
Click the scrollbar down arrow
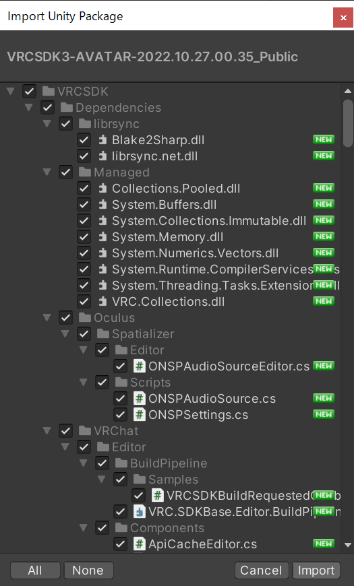tap(348, 545)
